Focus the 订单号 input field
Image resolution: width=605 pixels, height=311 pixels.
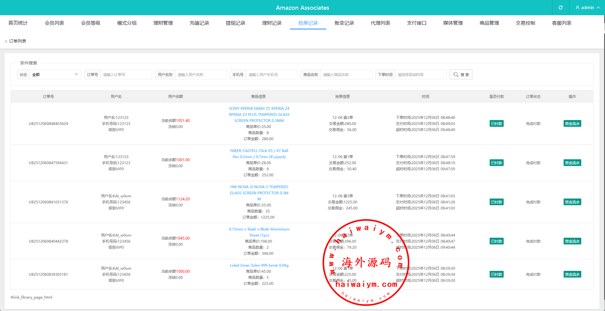[126, 74]
